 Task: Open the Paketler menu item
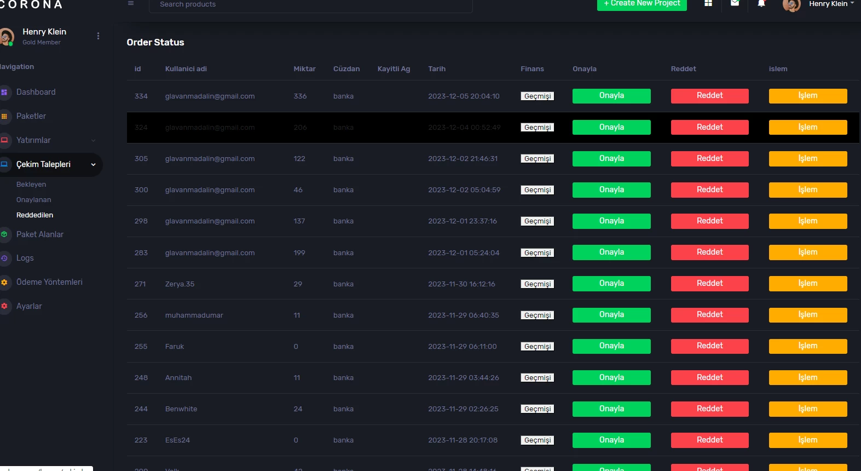pos(31,116)
